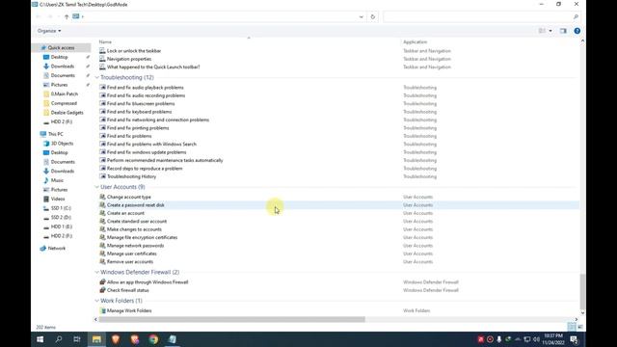Viewport: 617px width, 347px height.
Task: Click the Check firewall status icon
Action: (102, 290)
